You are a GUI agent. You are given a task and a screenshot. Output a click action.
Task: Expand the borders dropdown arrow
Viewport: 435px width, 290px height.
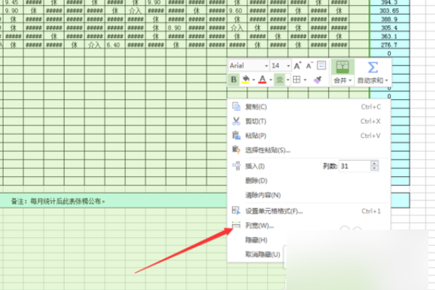click(x=305, y=80)
